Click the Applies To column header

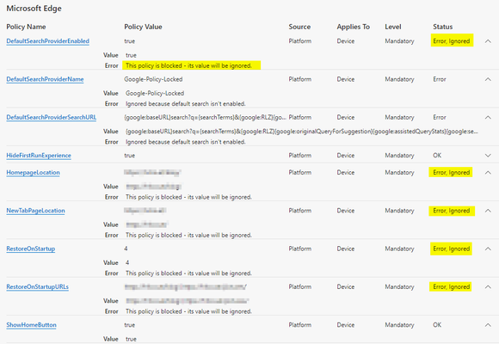tap(354, 27)
